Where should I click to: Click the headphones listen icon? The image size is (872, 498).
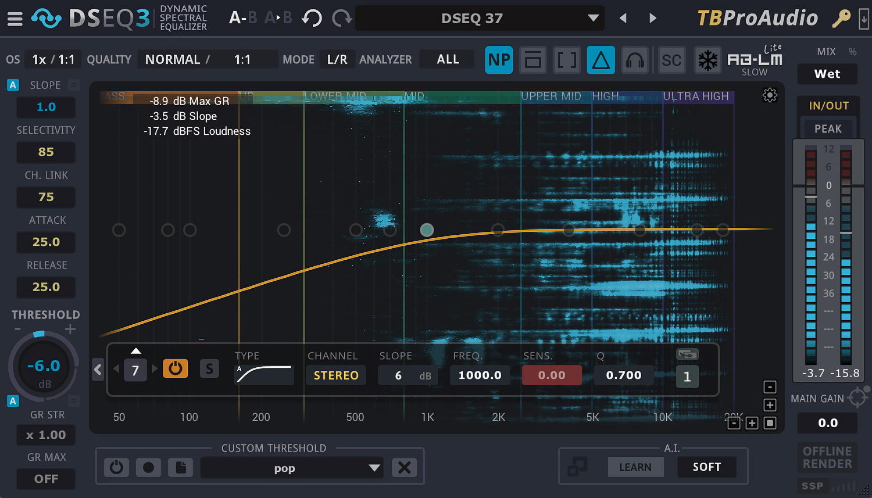point(635,60)
